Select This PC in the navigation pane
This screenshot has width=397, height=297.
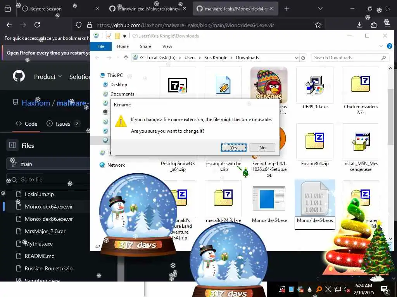click(115, 75)
